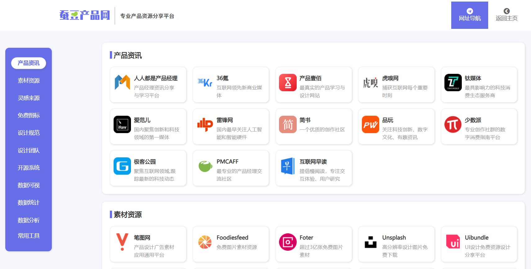The height and width of the screenshot is (269, 531).
Task: Click the paper plane icon above 网址导航
Action: click(470, 11)
